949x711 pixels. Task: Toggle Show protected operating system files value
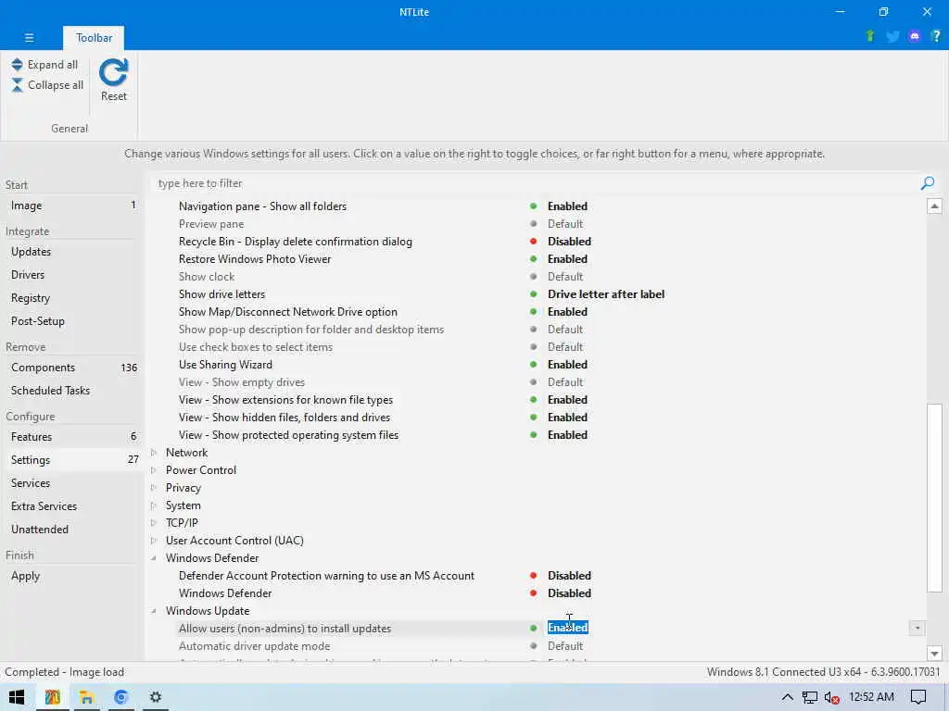pyautogui.click(x=567, y=435)
